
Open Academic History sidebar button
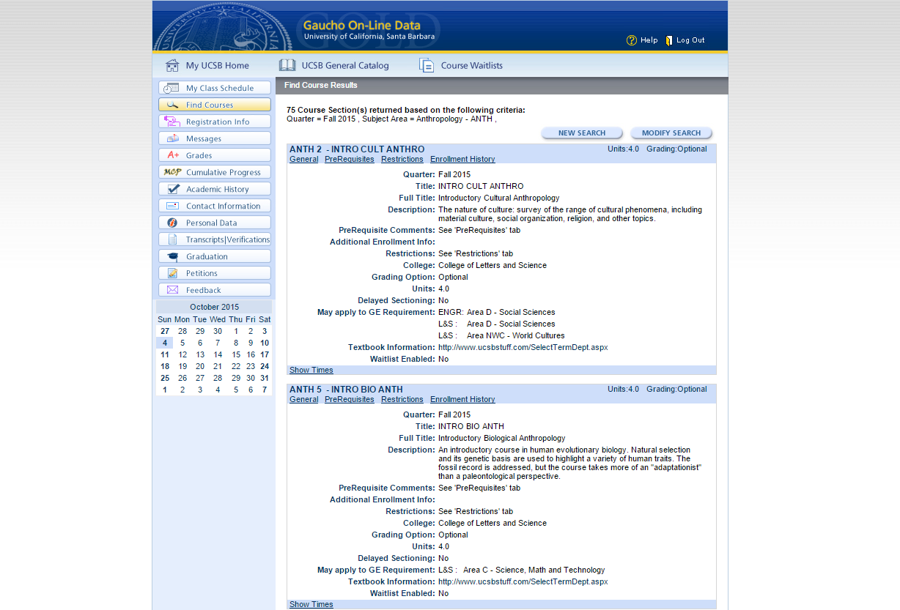(x=215, y=189)
